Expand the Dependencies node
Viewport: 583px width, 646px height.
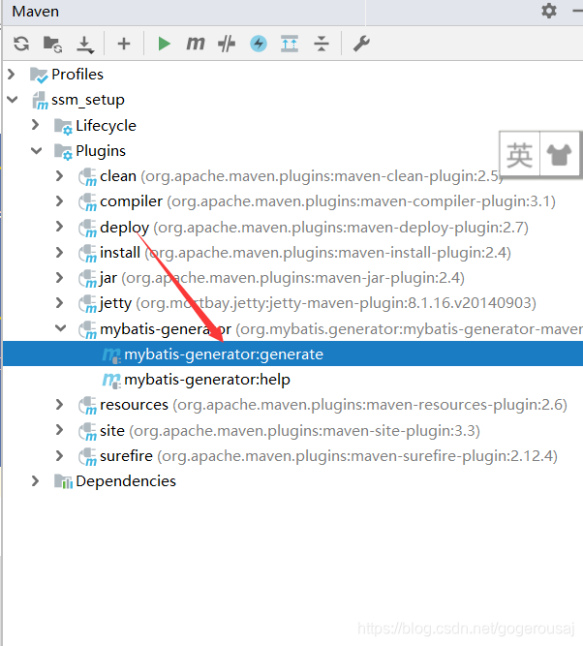[36, 480]
